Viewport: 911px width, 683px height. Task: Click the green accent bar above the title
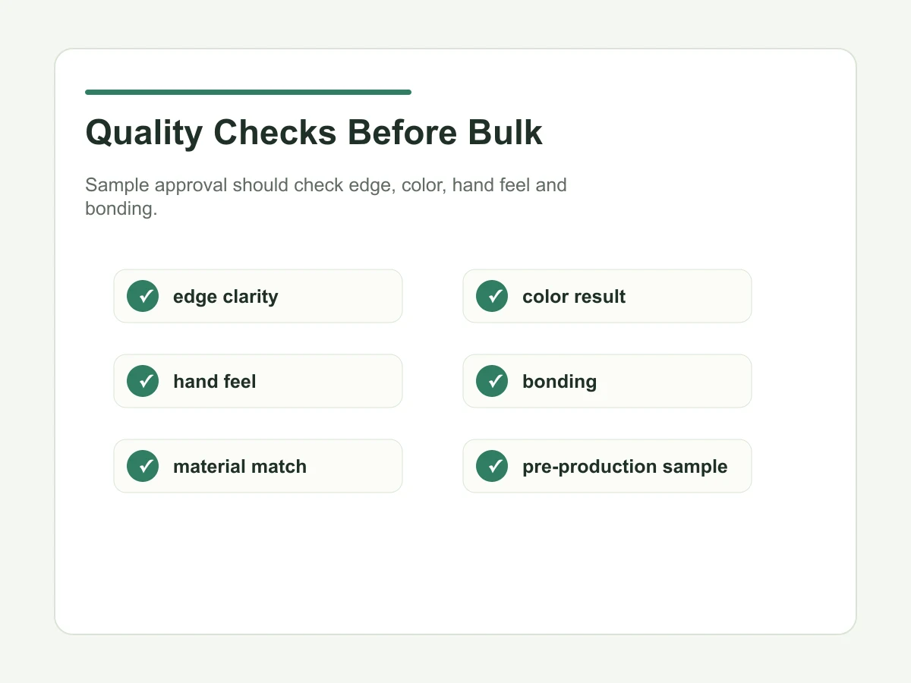tap(248, 92)
